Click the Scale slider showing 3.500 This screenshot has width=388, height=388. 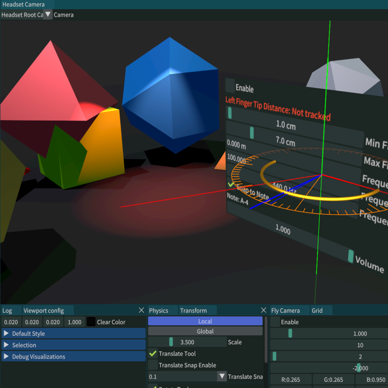pyautogui.click(x=187, y=342)
